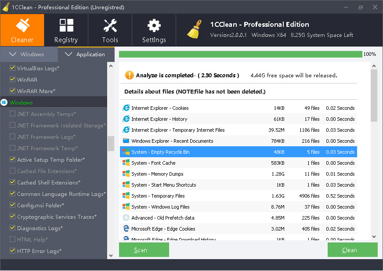The width and height of the screenshot is (383, 271).
Task: Click results list scroll-down arrow
Action: pyautogui.click(x=374, y=237)
